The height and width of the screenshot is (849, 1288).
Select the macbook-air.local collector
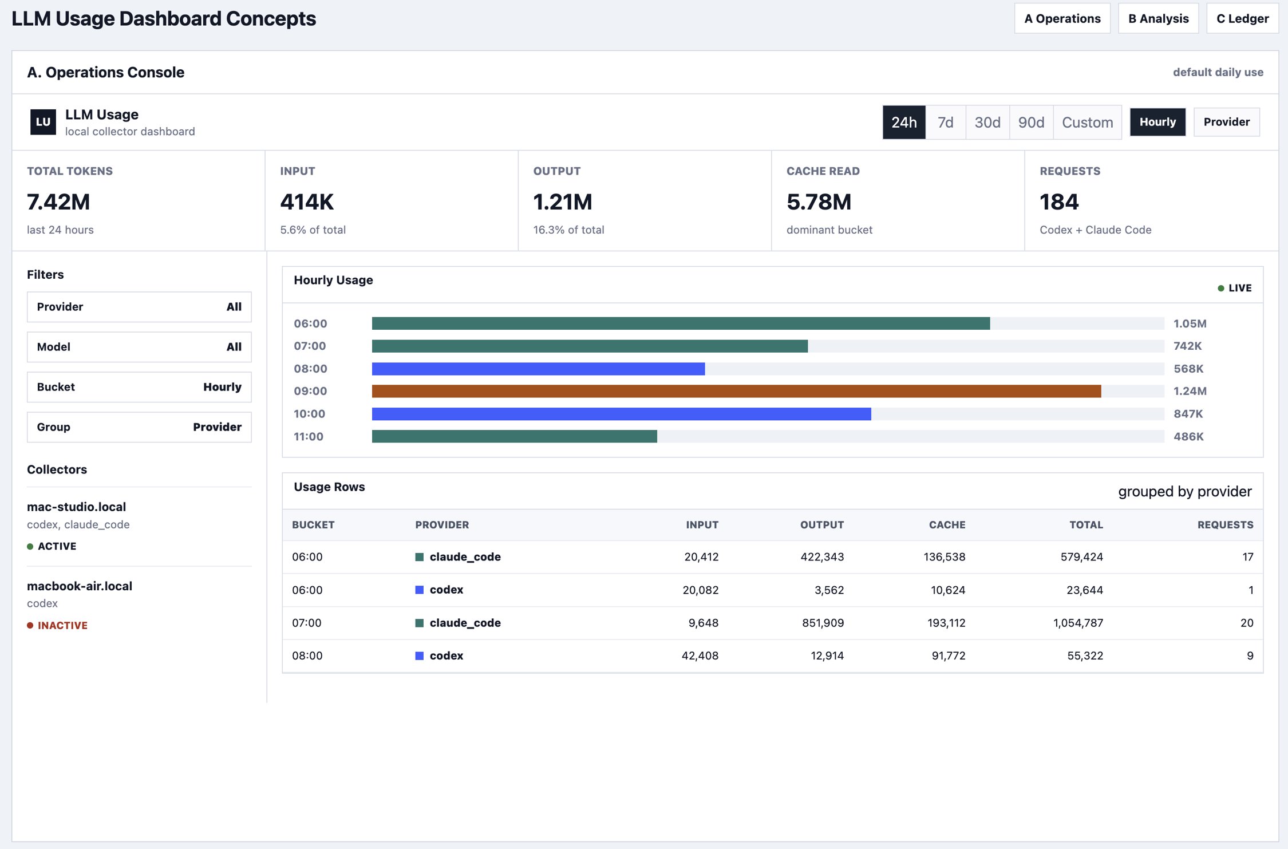pos(80,586)
